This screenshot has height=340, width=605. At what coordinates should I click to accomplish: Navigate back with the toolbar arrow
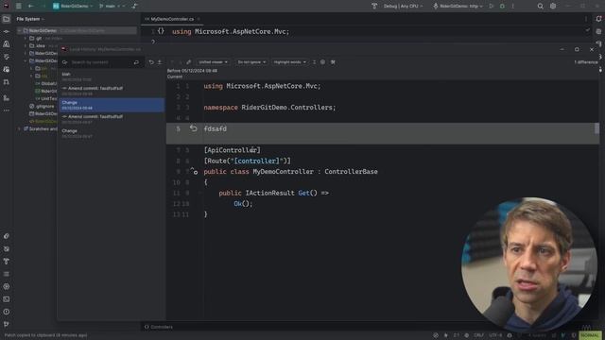(31, 7)
